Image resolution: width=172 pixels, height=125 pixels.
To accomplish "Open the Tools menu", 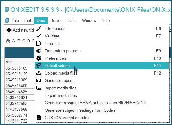I will click(72, 20).
